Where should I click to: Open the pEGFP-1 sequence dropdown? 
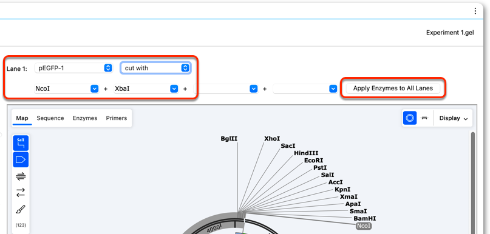coord(73,68)
